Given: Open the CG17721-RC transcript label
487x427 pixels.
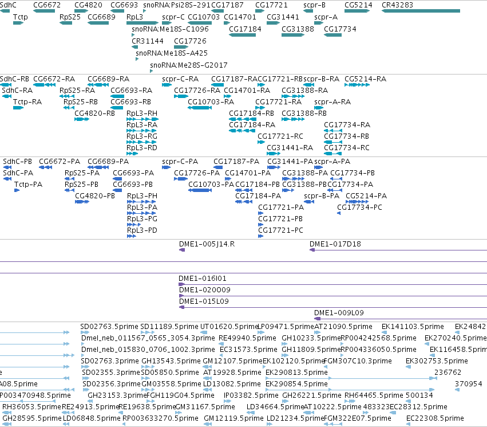Looking at the screenshot, I should [x=280, y=136].
